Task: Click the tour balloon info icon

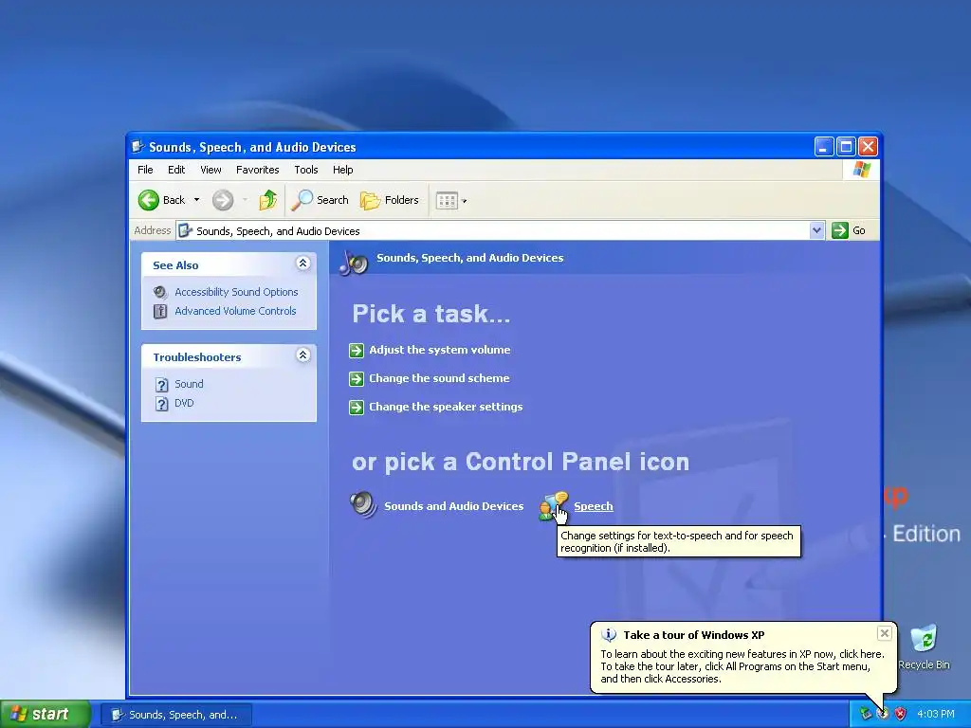Action: point(609,634)
